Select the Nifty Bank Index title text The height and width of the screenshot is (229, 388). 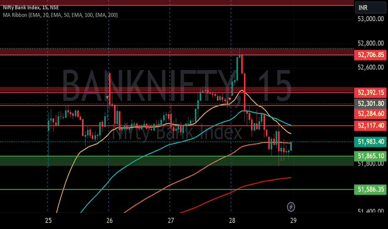(31, 7)
